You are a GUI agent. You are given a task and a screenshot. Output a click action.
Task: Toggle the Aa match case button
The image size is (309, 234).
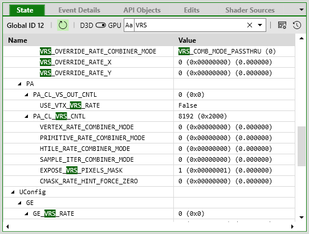point(129,25)
